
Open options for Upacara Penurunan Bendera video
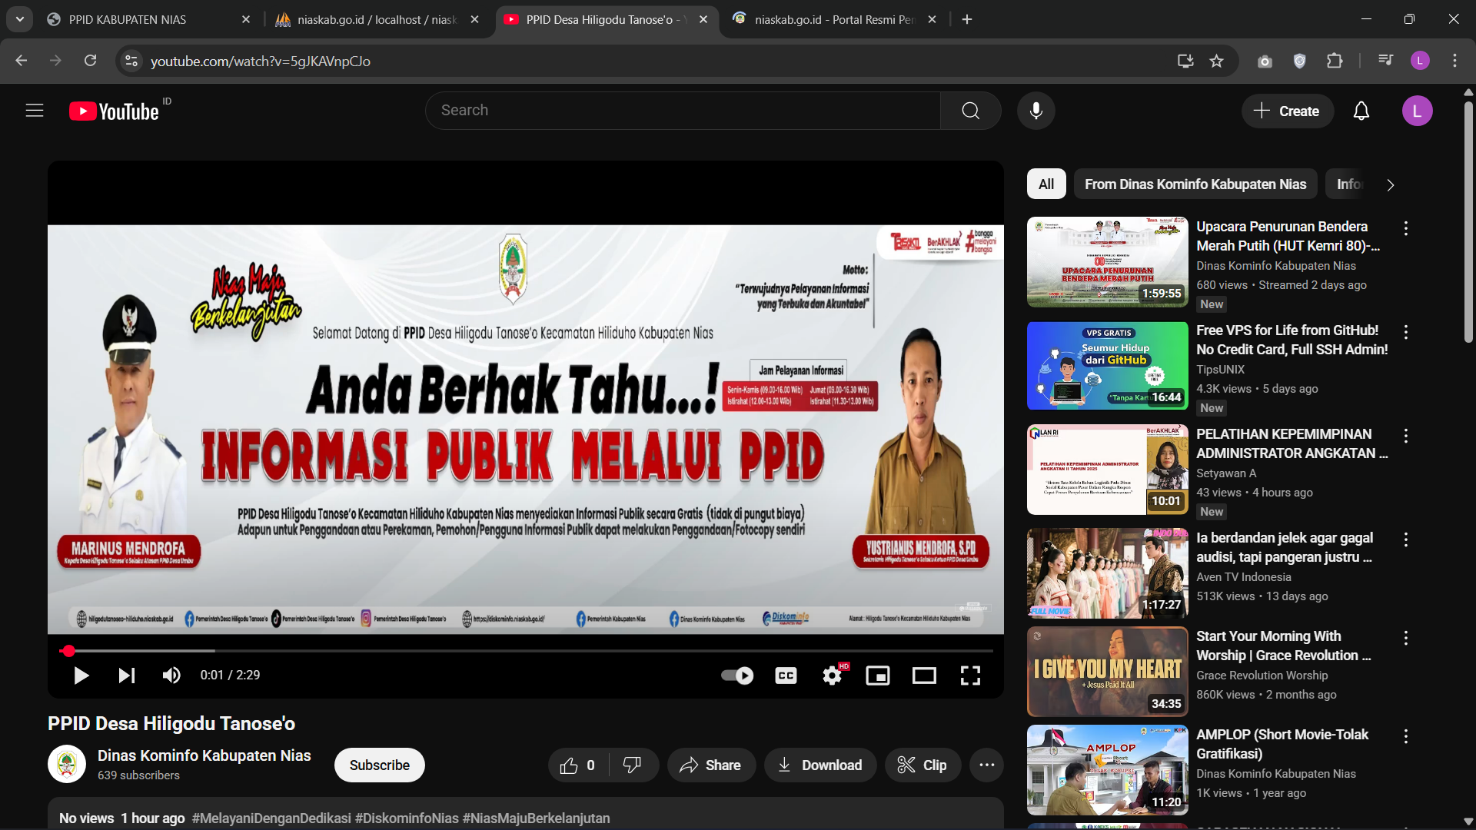[x=1405, y=228]
